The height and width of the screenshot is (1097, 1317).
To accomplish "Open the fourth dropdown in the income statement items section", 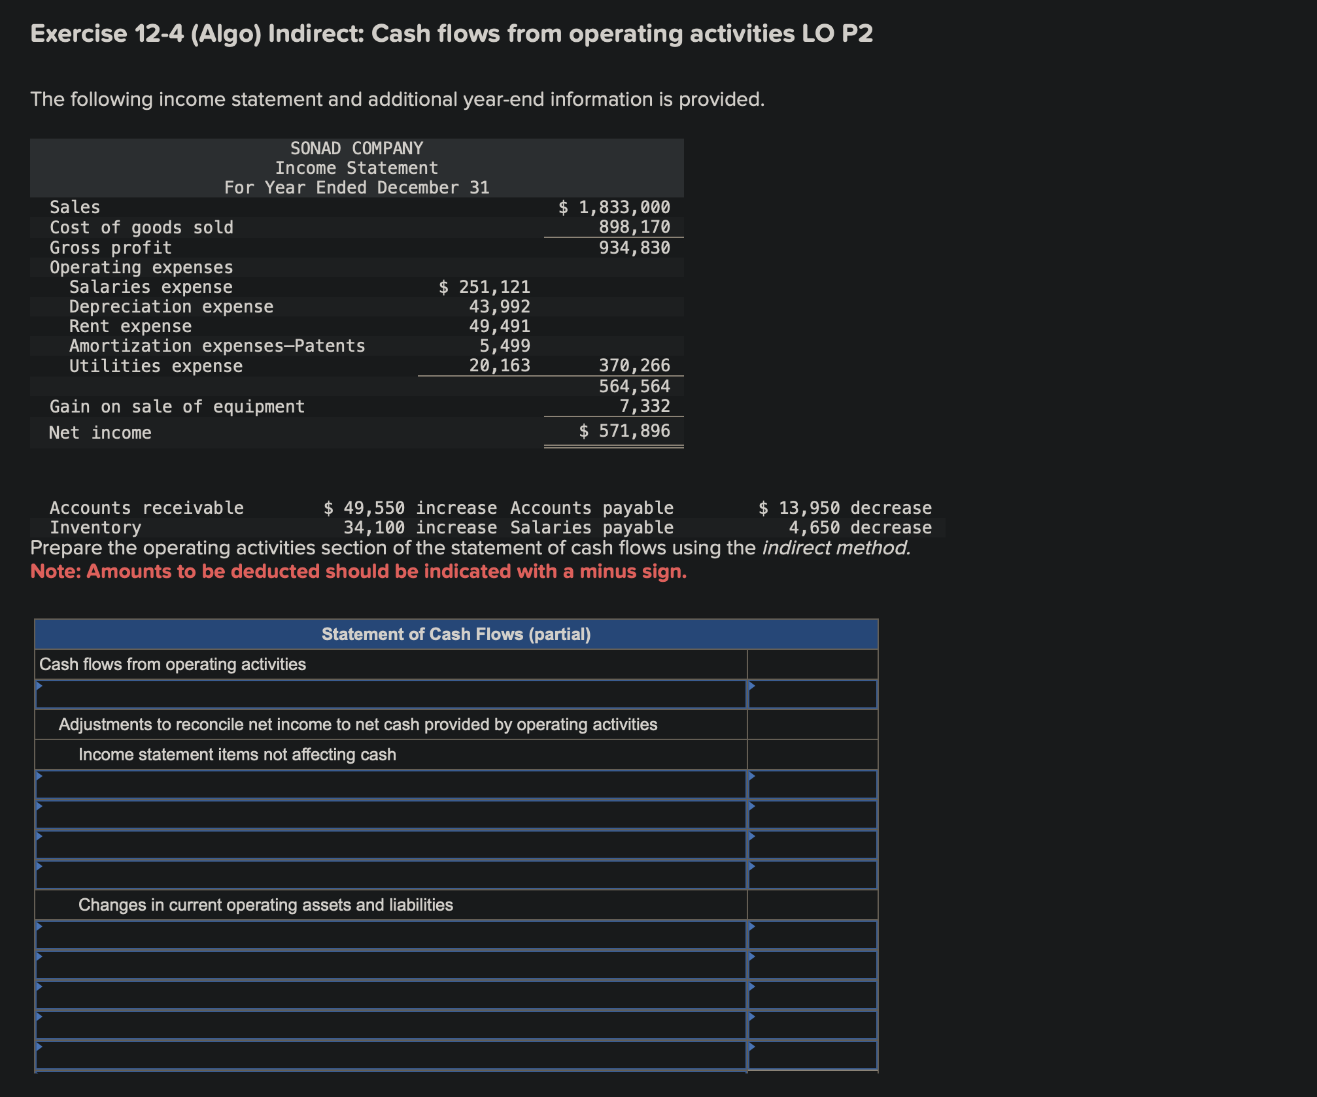I will point(392,873).
